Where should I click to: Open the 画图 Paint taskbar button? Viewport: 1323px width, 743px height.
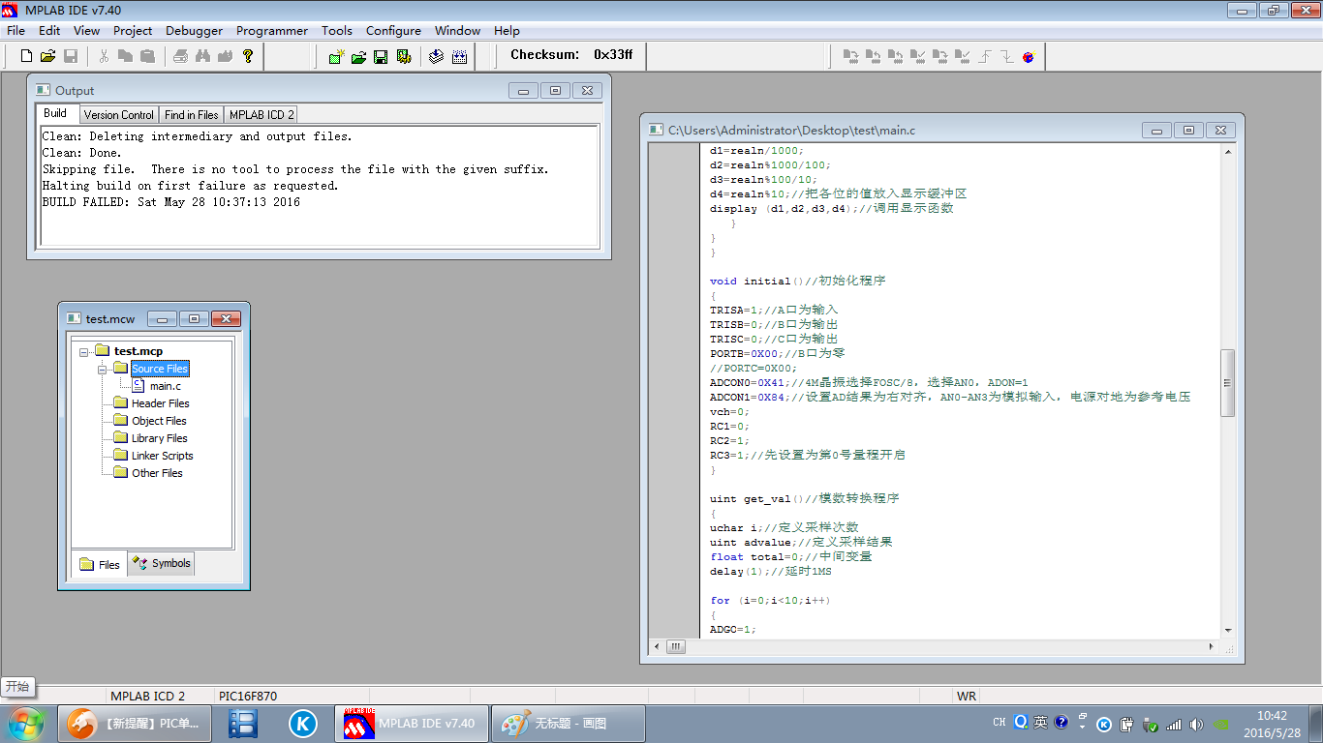568,724
